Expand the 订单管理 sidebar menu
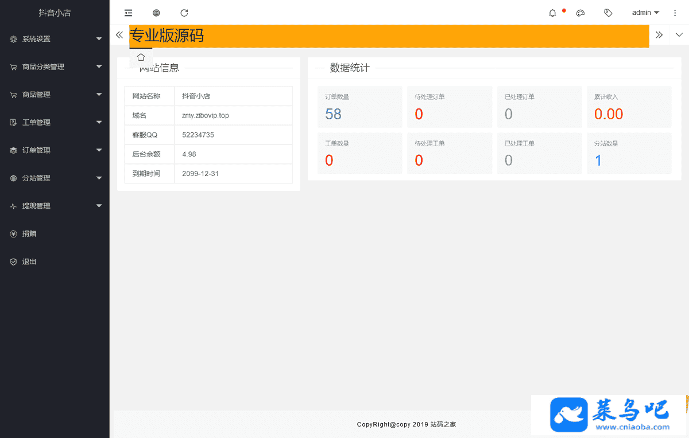Viewport: 689px width, 438px height. coord(55,150)
